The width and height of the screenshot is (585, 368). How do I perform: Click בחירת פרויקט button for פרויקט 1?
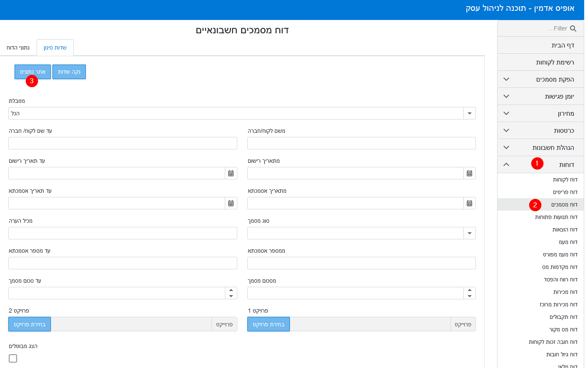click(x=269, y=324)
